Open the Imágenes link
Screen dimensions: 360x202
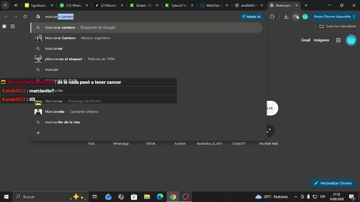click(321, 40)
